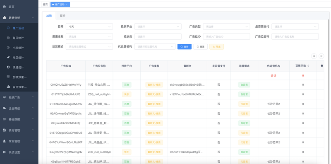Click the 广告位ID input field
This screenshot has height=164, width=331.
tap(226, 36)
